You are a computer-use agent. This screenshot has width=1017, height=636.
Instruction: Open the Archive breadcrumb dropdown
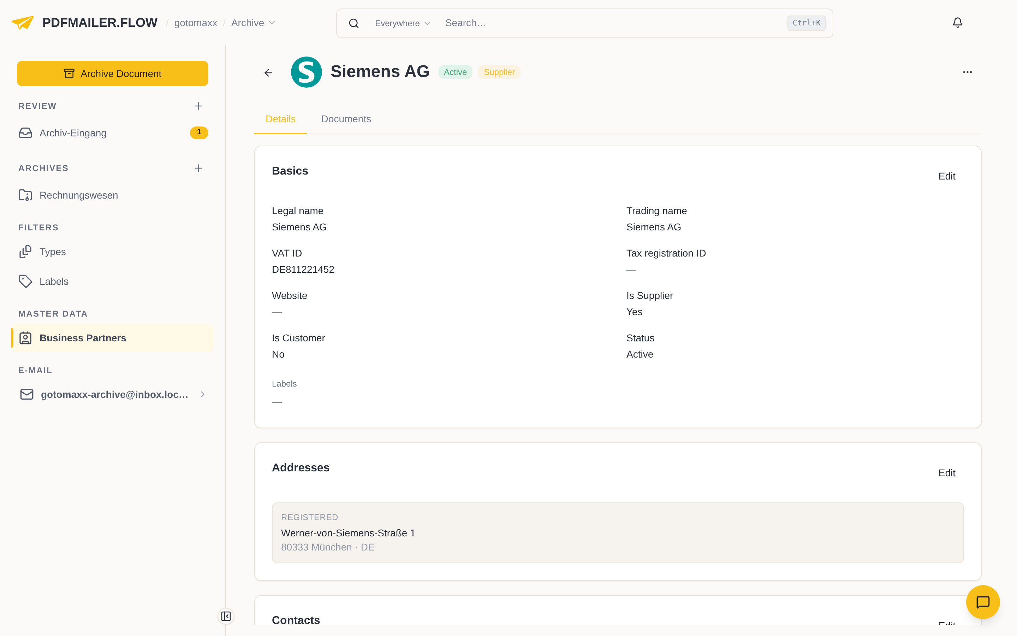coord(253,23)
